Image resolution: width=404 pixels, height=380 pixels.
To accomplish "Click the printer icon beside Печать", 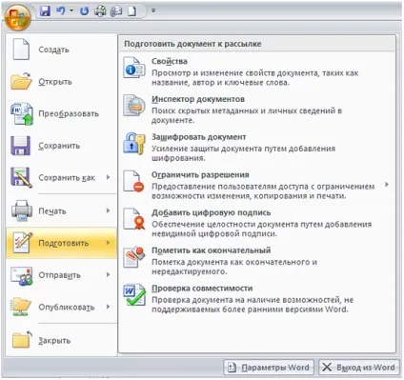I will [x=22, y=210].
